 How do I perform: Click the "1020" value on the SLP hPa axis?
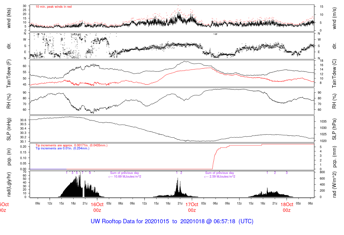(323, 141)
